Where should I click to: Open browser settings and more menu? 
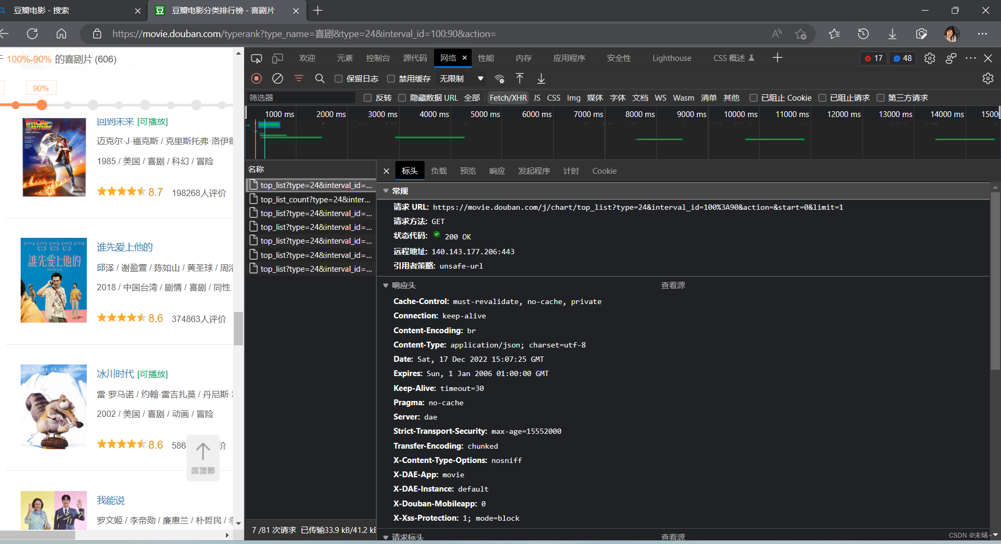pos(982,34)
